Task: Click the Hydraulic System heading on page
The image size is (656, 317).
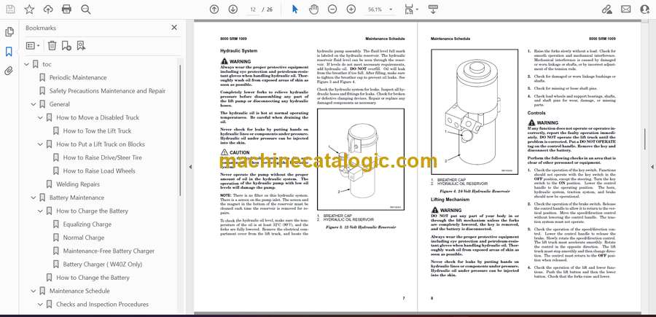Action: coord(239,50)
